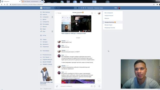Search within the conversation via magnifier icon
This screenshot has height=90, width=160.
point(92,13)
